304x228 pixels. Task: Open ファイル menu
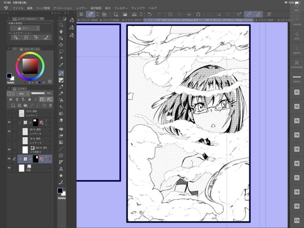[18, 8]
